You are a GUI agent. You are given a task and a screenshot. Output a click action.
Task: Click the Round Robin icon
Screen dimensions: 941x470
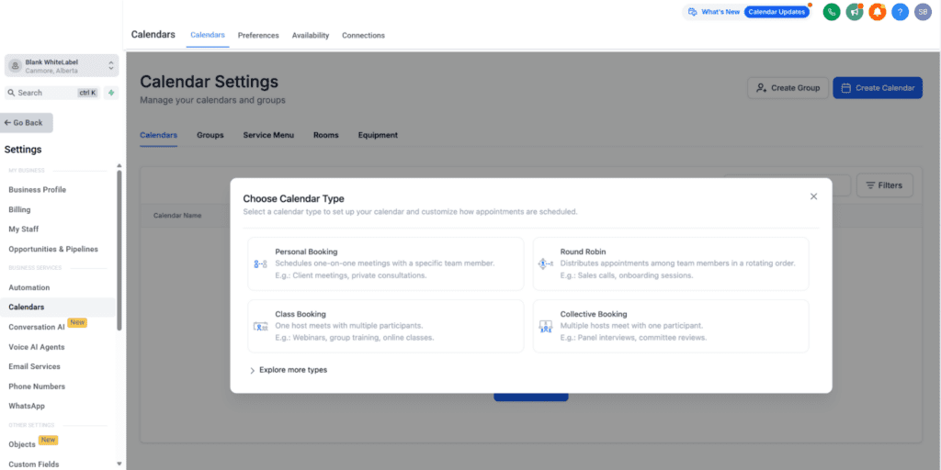(x=546, y=263)
